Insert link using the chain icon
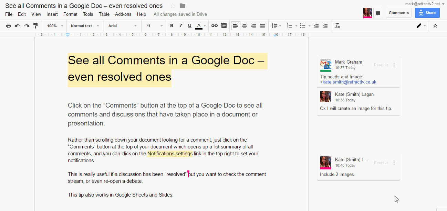The image size is (447, 211). [x=215, y=26]
